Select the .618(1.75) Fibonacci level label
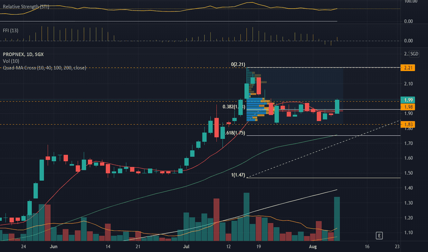Image resolution: width=428 pixels, height=252 pixels. (235, 133)
